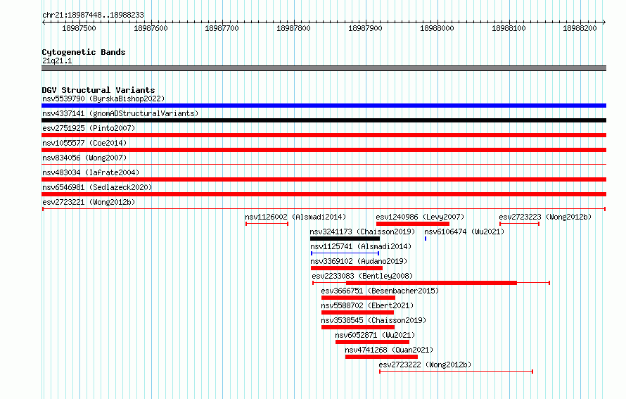The width and height of the screenshot is (626, 399).
Task: Click the nsv3538545 (Chaisson2019) label
Action: [x=373, y=320]
